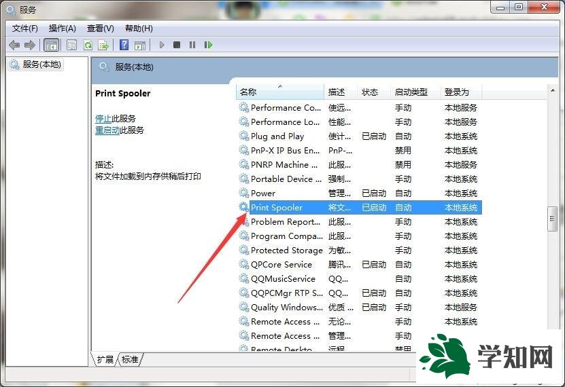The width and height of the screenshot is (565, 387).
Task: Open the 操作(A) menu
Action: pyautogui.click(x=63, y=29)
